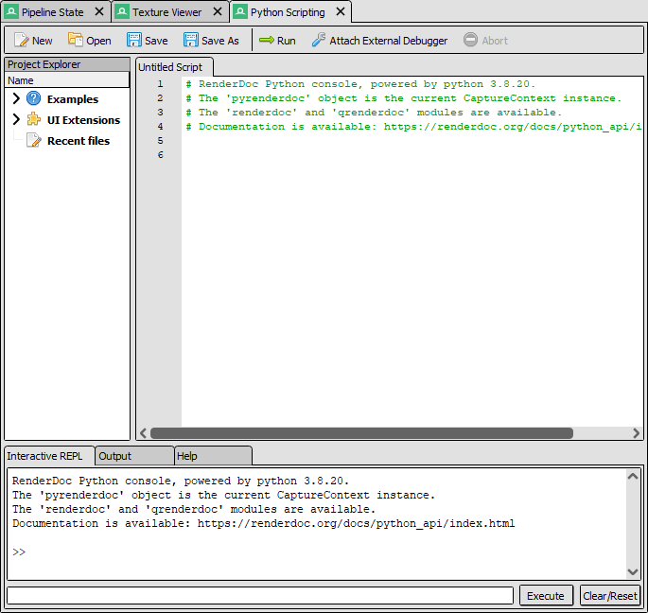The image size is (648, 613).
Task: Click the New label in the toolbar
Action: (43, 41)
